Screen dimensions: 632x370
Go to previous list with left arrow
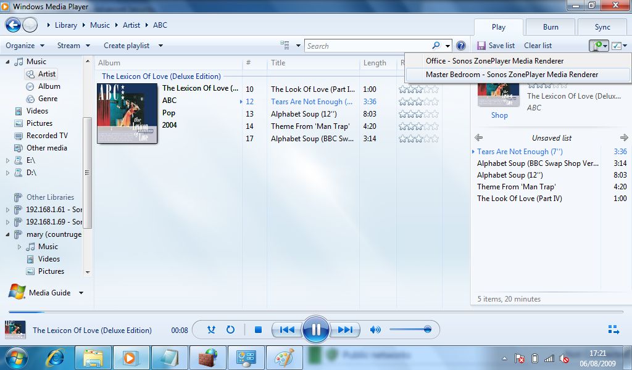(478, 138)
